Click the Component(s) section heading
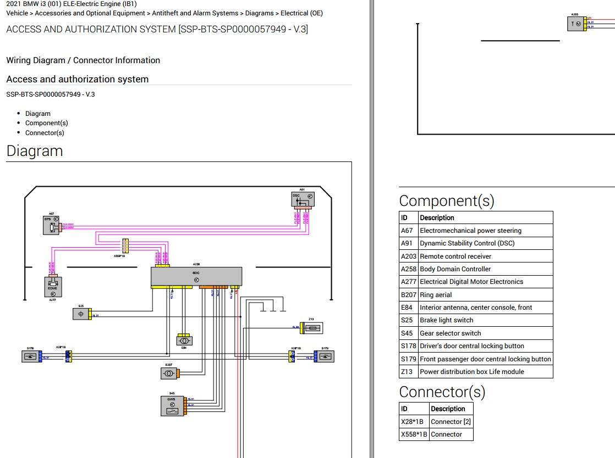 [x=447, y=201]
